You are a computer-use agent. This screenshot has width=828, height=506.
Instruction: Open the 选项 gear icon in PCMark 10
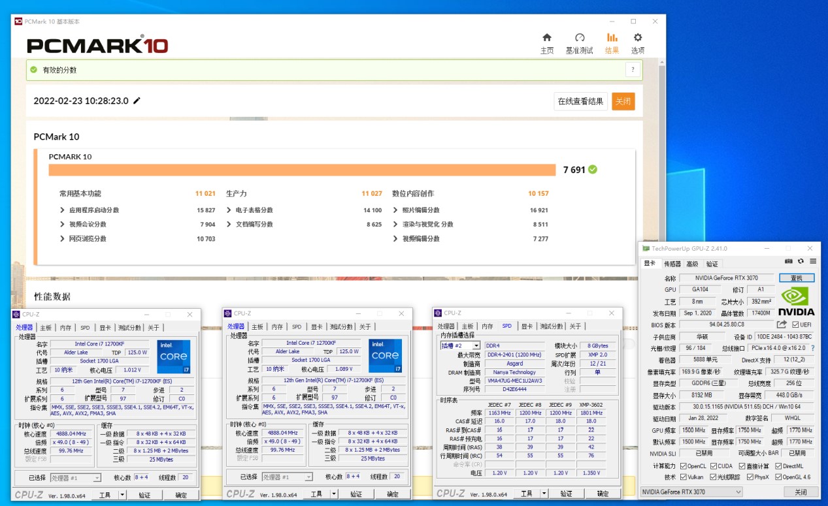pos(638,38)
